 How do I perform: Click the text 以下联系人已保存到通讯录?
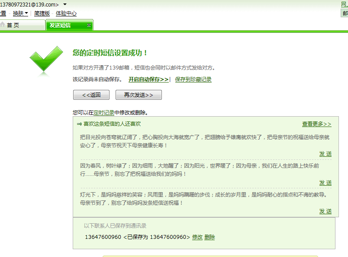(x=115, y=226)
